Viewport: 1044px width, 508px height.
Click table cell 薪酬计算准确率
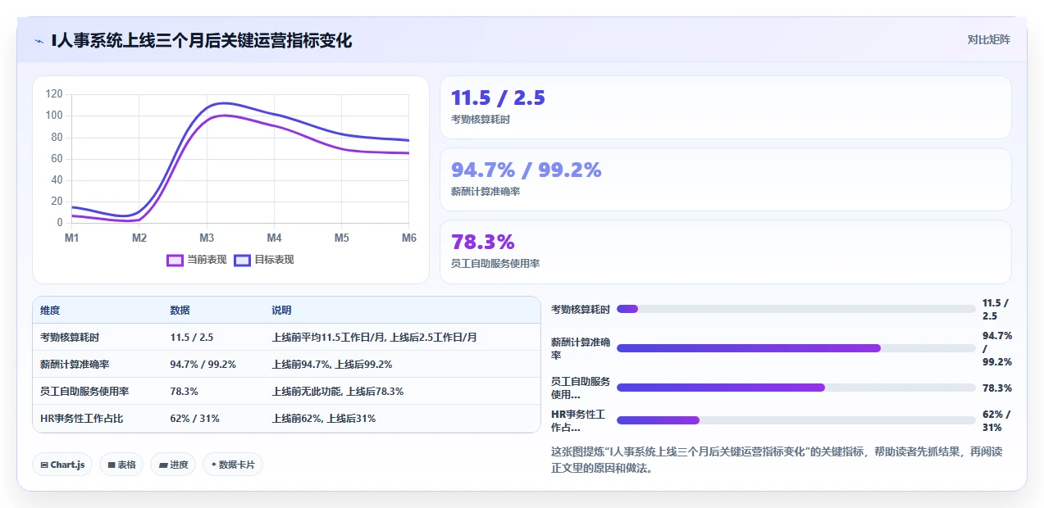click(x=75, y=364)
